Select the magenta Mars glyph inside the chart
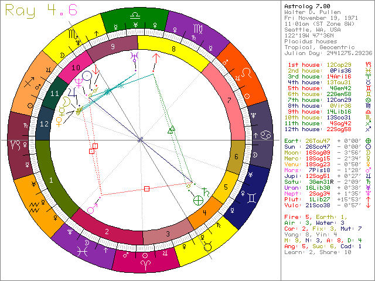This screenshot has height=281, width=375. click(93, 208)
